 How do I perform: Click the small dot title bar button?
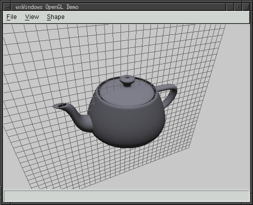tap(230, 7)
